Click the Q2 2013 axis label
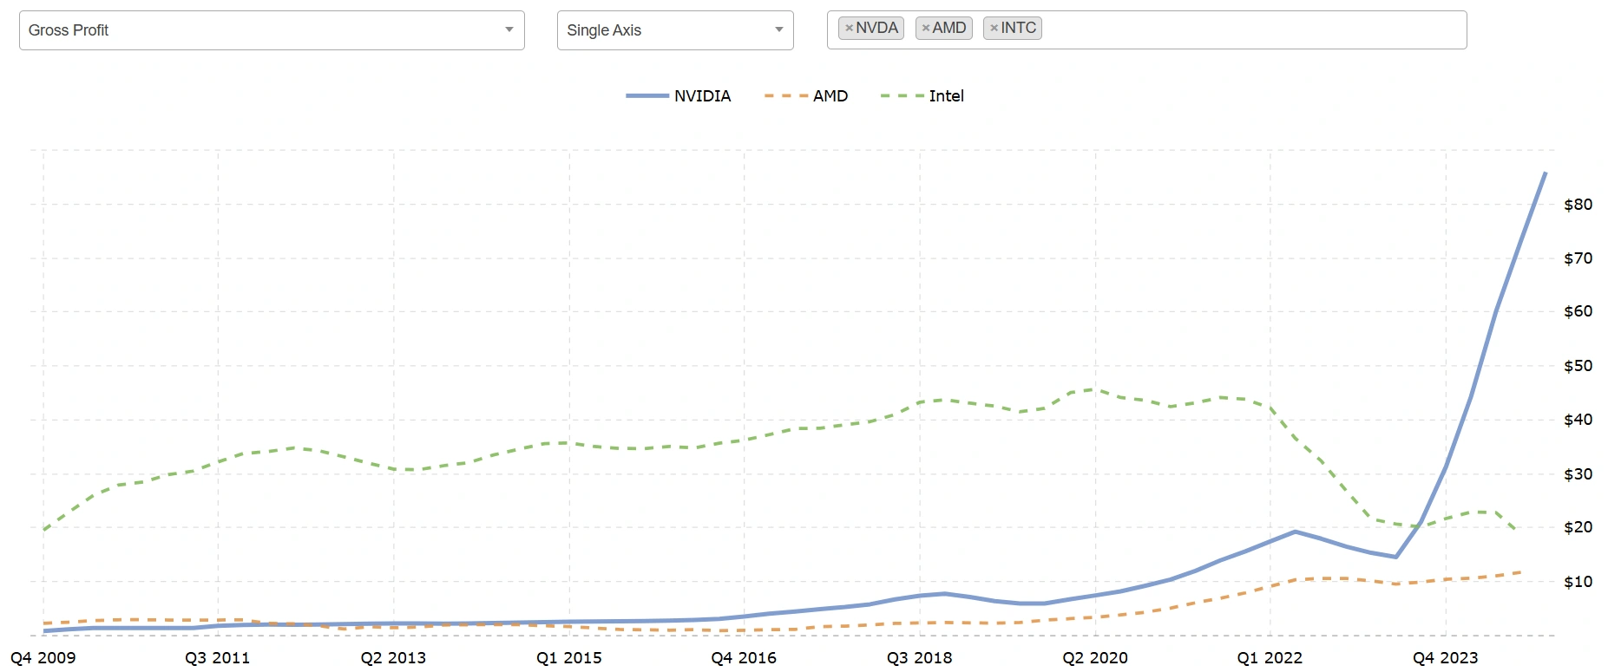 393,658
